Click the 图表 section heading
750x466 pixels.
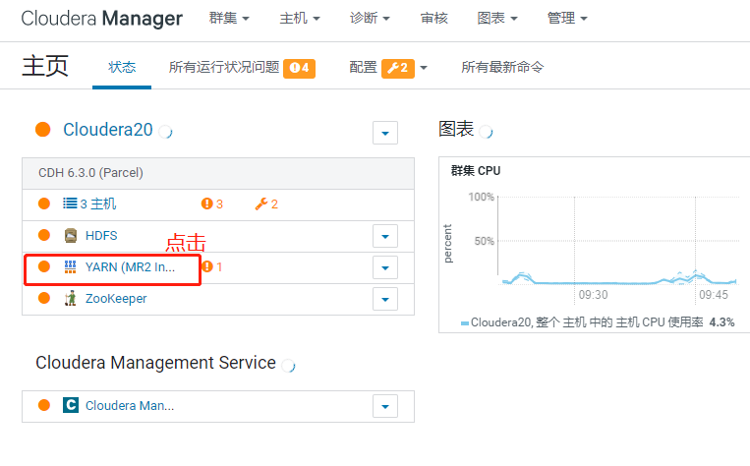point(456,129)
